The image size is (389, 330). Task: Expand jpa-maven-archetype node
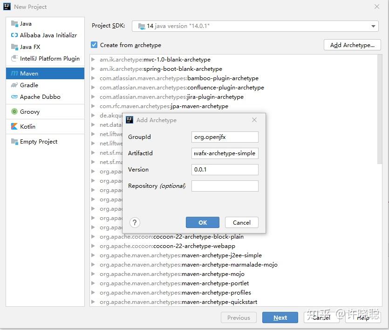[93, 106]
